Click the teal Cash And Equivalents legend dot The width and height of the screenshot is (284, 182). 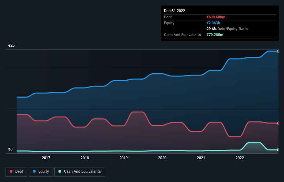pos(60,171)
